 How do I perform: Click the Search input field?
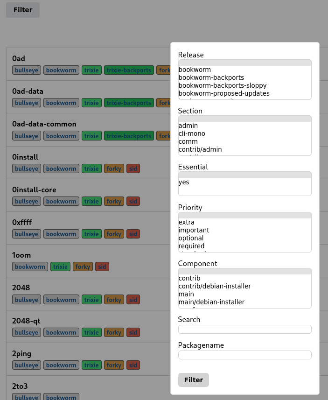click(244, 329)
